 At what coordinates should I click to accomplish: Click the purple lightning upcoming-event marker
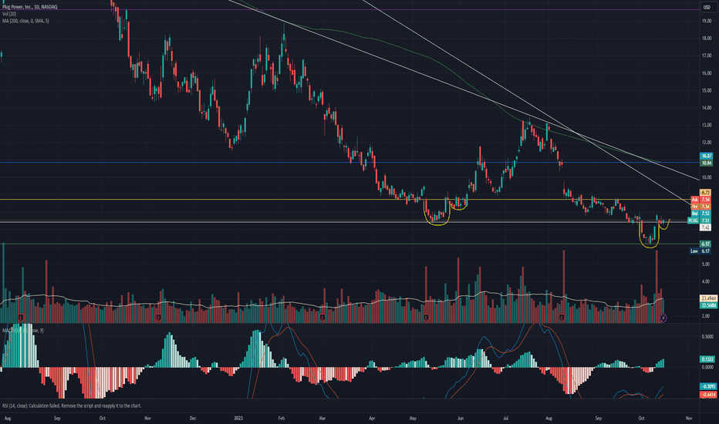pos(663,318)
